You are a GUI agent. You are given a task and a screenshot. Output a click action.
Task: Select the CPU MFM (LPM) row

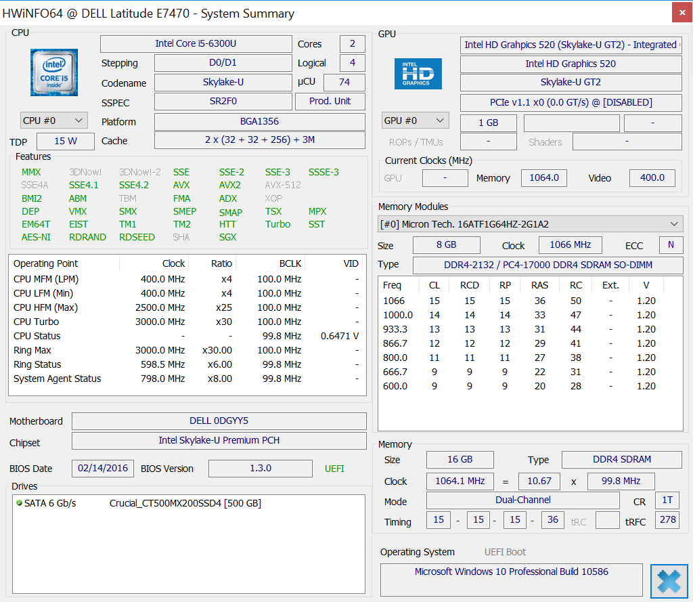tap(186, 279)
